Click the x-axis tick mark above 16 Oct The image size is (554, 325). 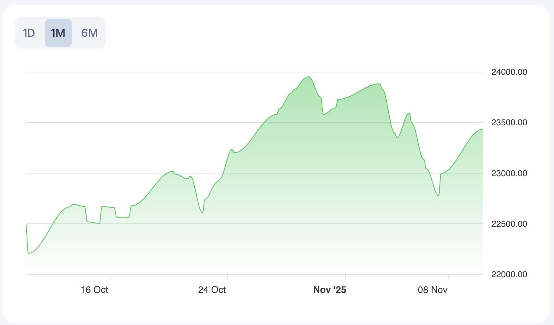point(110,276)
